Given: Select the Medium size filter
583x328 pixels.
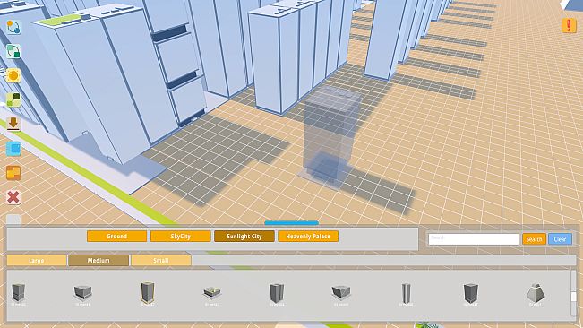Looking at the screenshot, I should coord(99,260).
